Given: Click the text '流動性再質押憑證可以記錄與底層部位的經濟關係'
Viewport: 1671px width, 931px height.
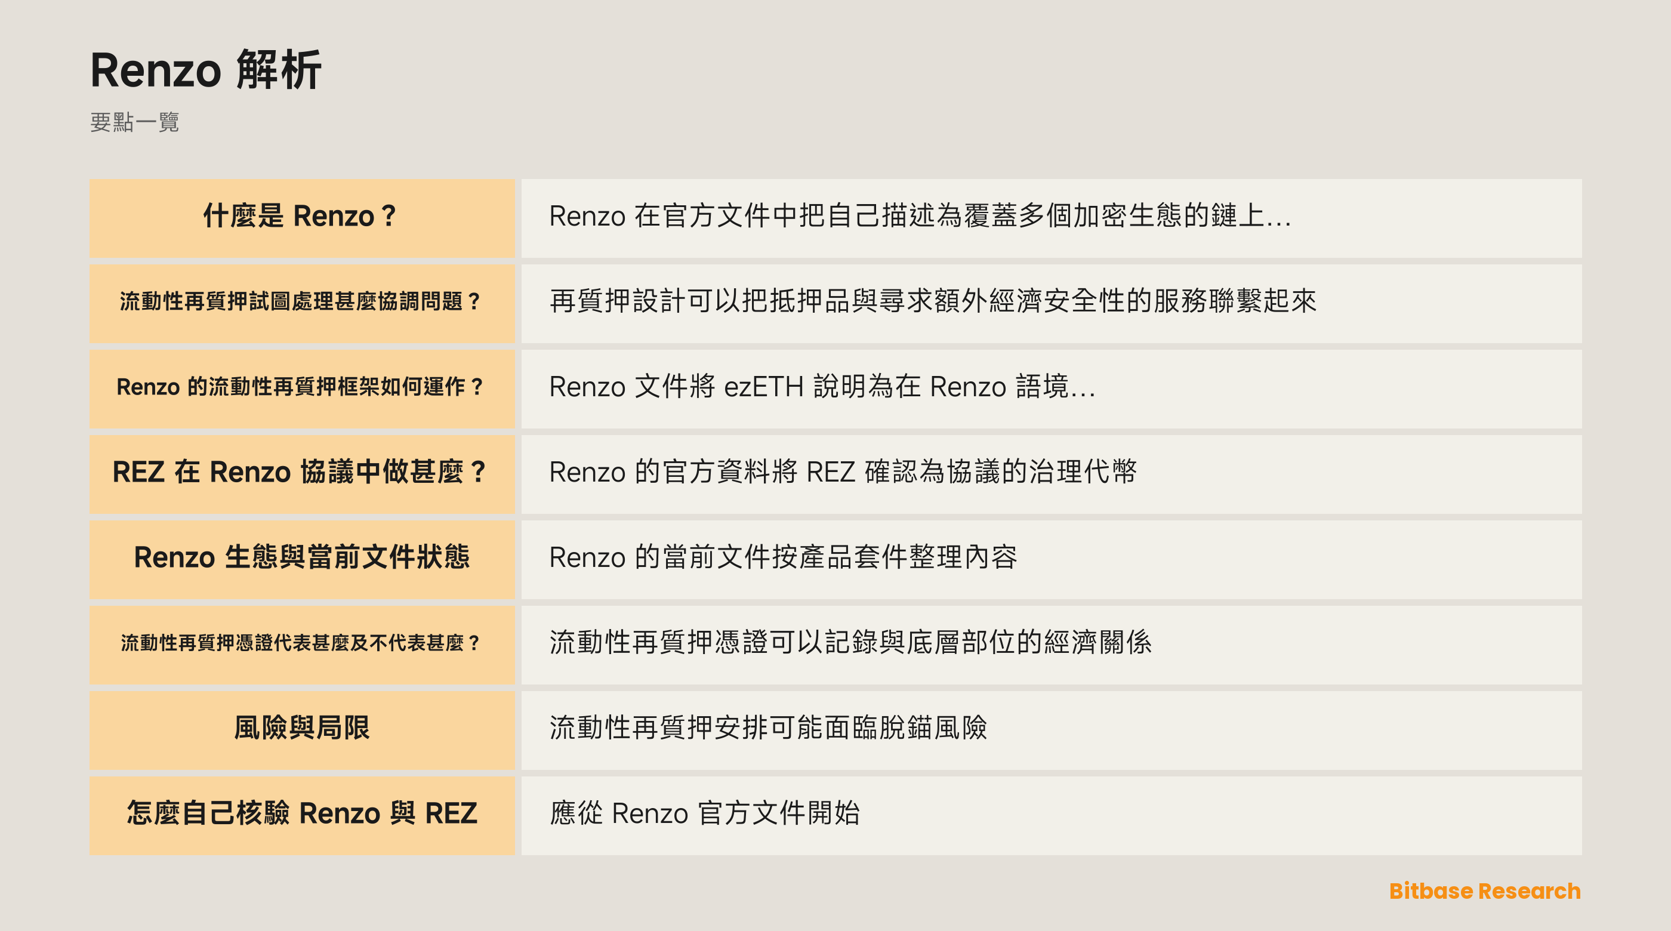Looking at the screenshot, I should [850, 642].
